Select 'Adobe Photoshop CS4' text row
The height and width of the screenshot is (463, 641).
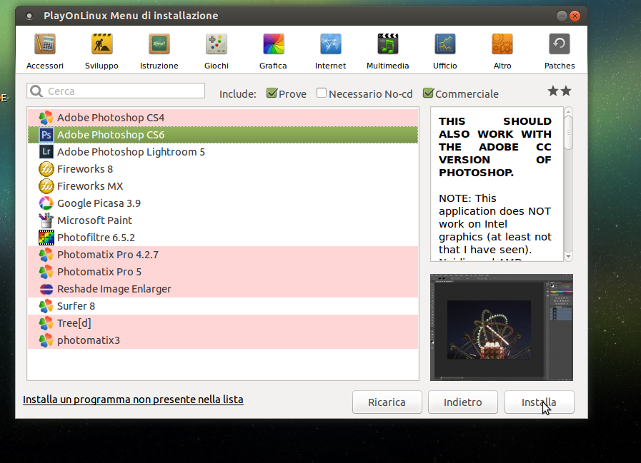223,118
